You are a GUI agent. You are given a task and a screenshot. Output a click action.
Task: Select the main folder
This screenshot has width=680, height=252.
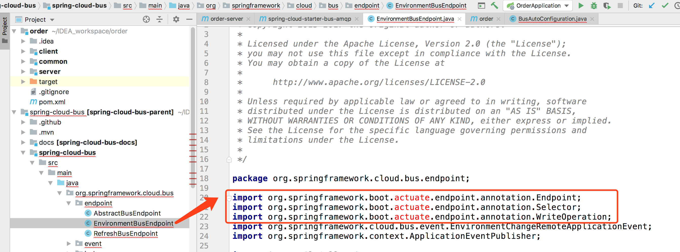coord(64,173)
